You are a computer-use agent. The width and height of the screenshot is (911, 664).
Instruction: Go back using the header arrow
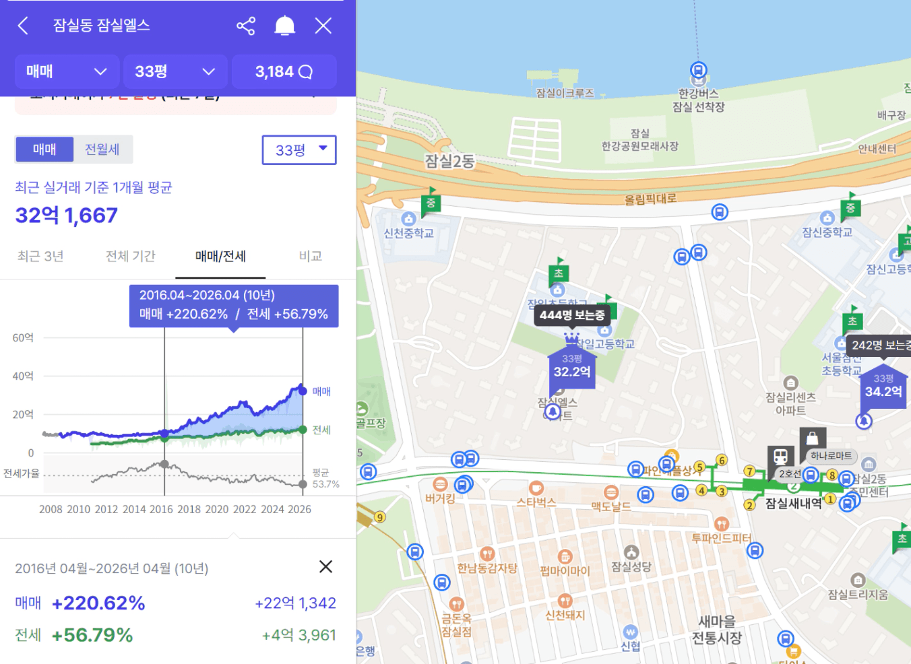click(23, 26)
